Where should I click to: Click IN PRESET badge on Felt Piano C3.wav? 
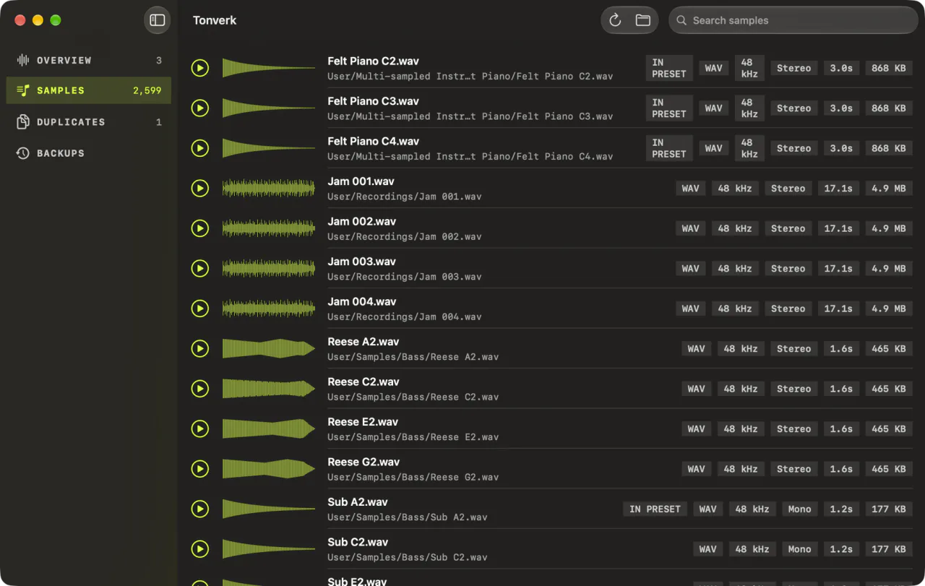tap(669, 108)
